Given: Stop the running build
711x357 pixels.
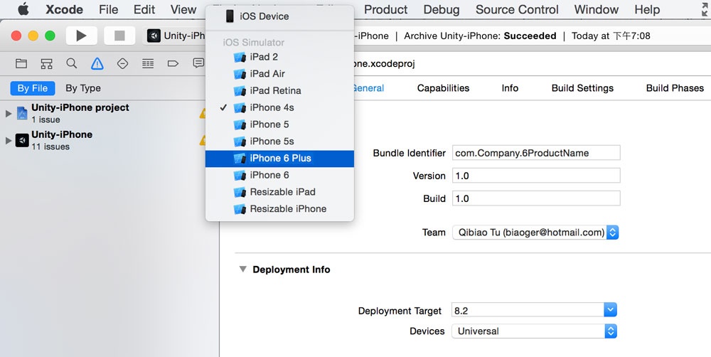Looking at the screenshot, I should tap(119, 36).
